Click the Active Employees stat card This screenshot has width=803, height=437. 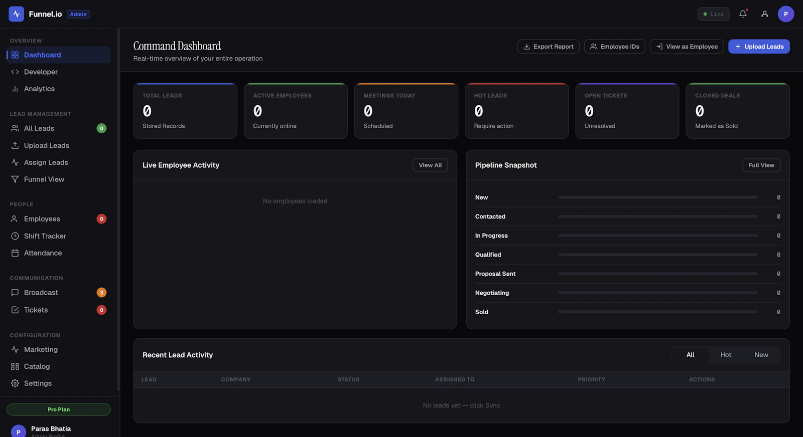click(296, 111)
